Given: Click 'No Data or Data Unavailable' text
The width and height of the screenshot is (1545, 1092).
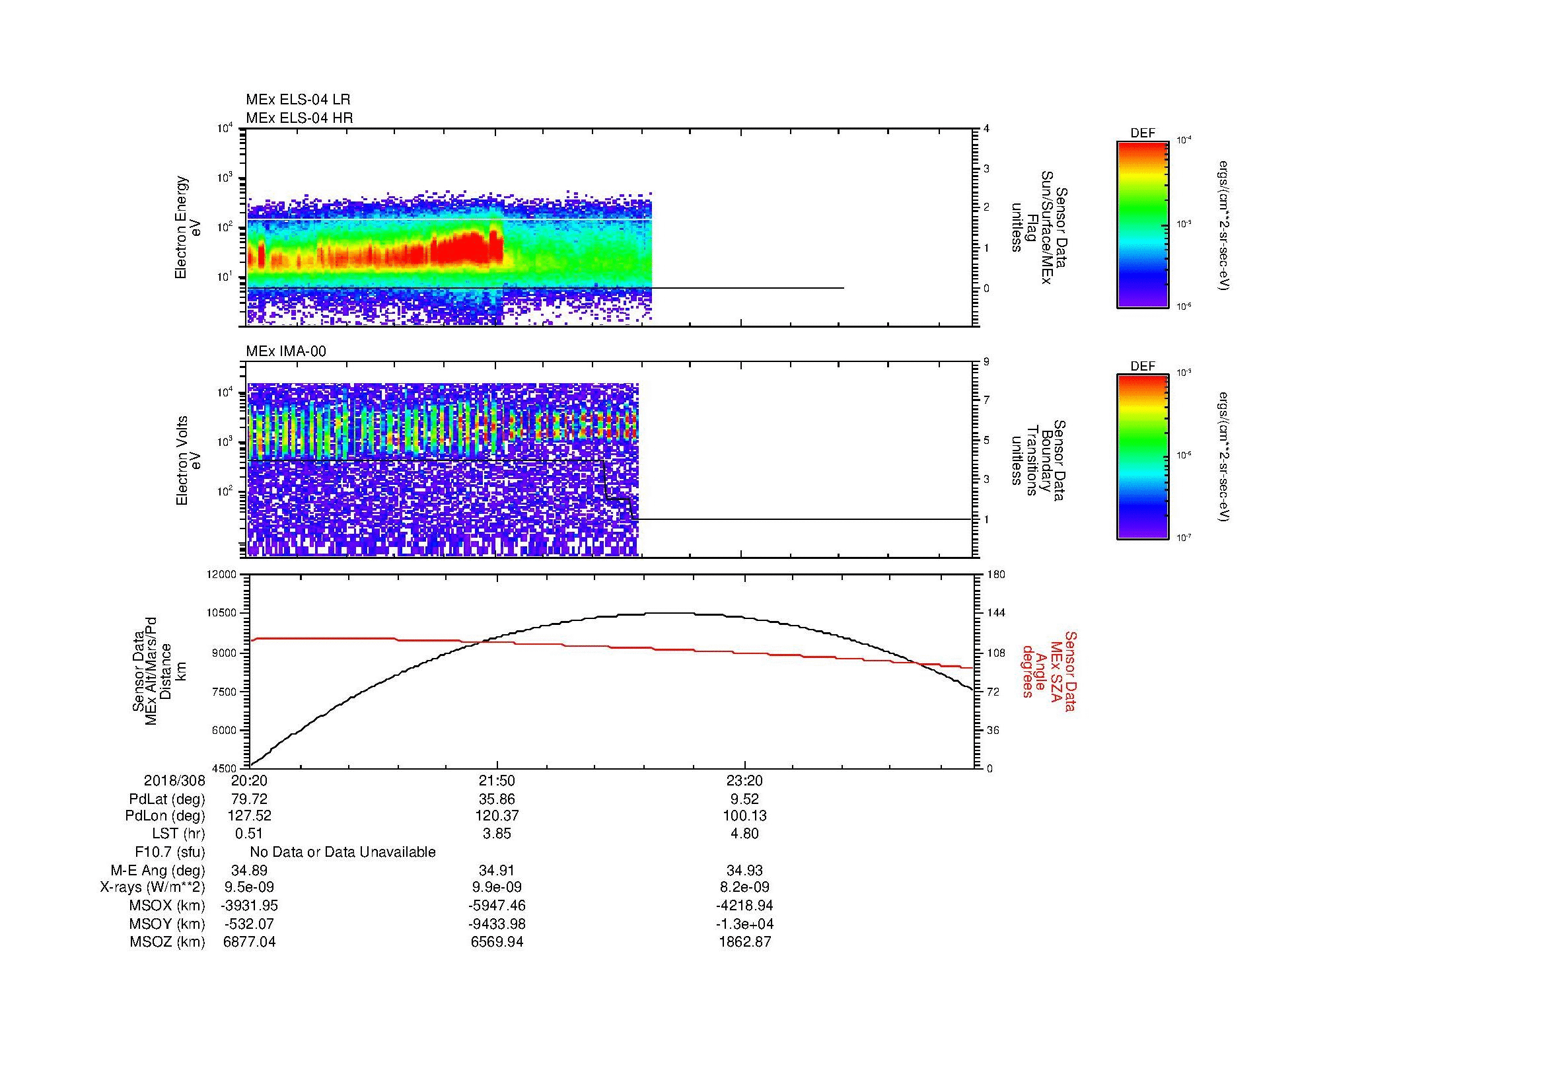Looking at the screenshot, I should point(343,852).
